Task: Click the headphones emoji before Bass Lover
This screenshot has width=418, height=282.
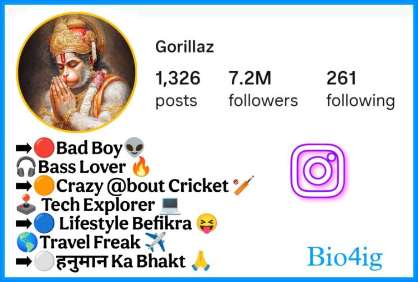Action: click(26, 167)
